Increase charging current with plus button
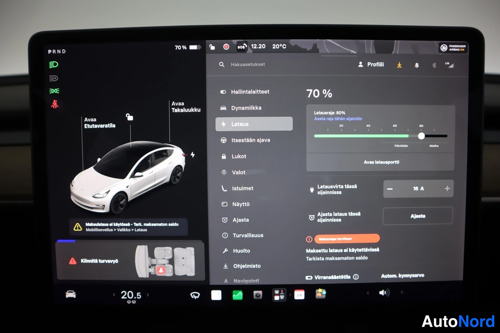The height and width of the screenshot is (333, 500). pos(447,188)
